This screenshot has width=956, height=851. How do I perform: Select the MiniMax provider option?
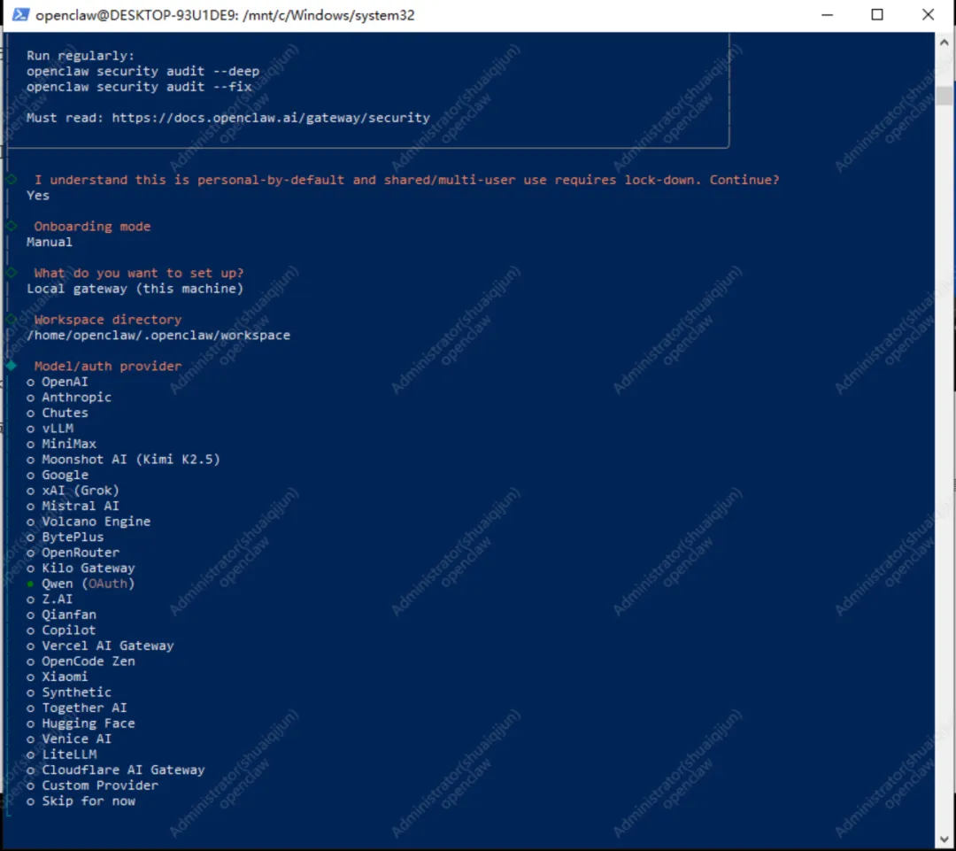(x=62, y=445)
